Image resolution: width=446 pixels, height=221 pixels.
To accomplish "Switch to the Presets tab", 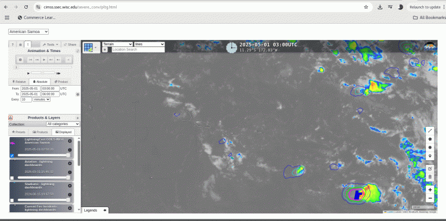I will [x=19, y=132].
